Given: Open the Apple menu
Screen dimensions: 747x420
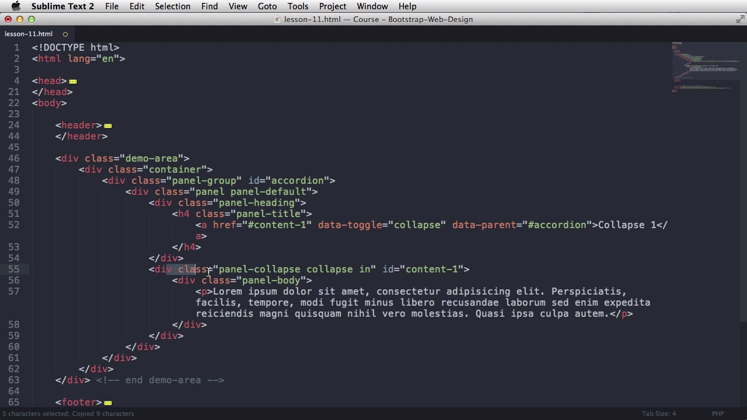Looking at the screenshot, I should pos(16,6).
